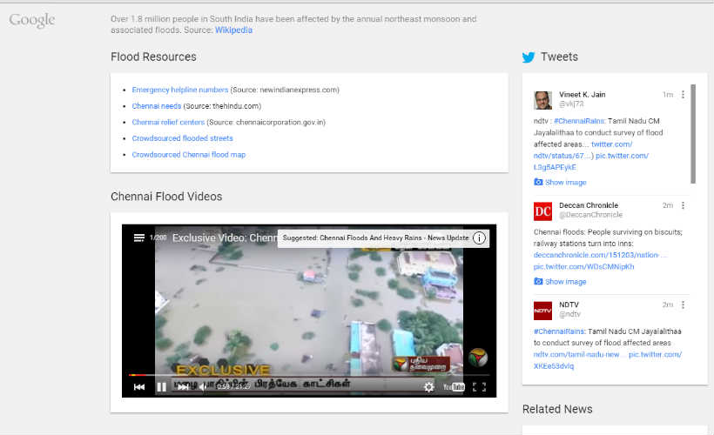Open Crowdsourced Chennai flood map link
Screen dimensions: 714x435
coord(189,155)
